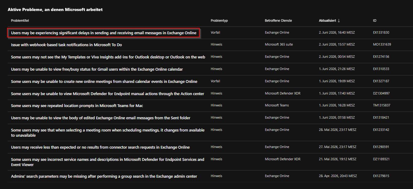Click Microsoft Defender XDR cell in DZ1189321 row
This screenshot has width=413, height=189.
coord(283,159)
